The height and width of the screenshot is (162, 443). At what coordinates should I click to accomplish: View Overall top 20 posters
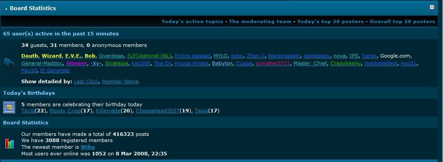click(x=402, y=21)
